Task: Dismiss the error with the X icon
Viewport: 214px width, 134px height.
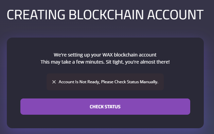Action: point(54,82)
